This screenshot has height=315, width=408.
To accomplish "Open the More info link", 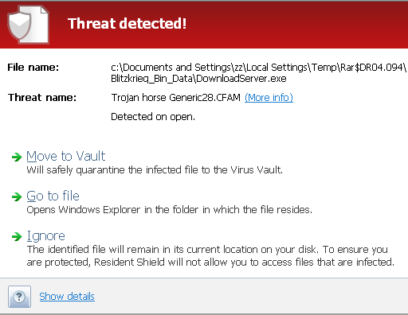I will point(269,98).
